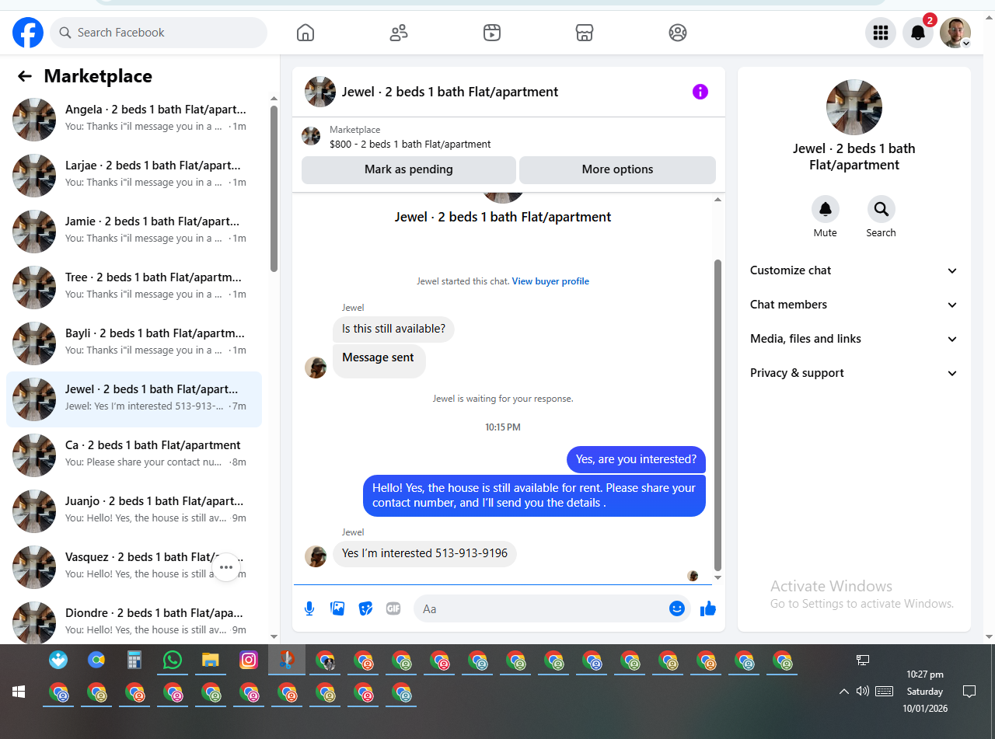Screen dimensions: 995x739
Task: Click the Mark as pending button
Action: (x=409, y=169)
